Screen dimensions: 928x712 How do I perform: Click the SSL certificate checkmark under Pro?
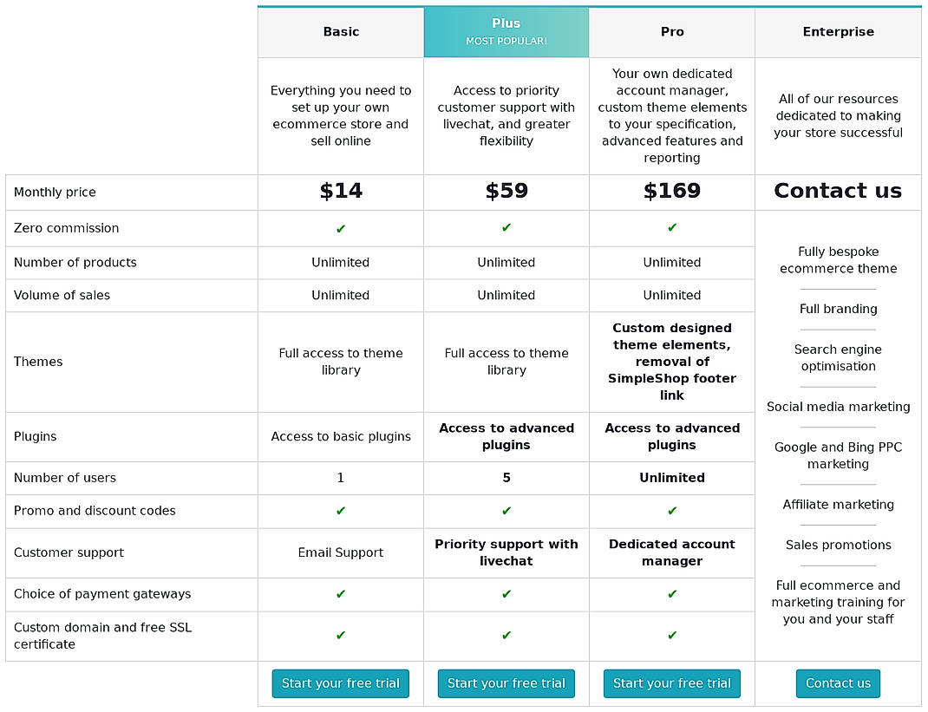click(x=671, y=636)
